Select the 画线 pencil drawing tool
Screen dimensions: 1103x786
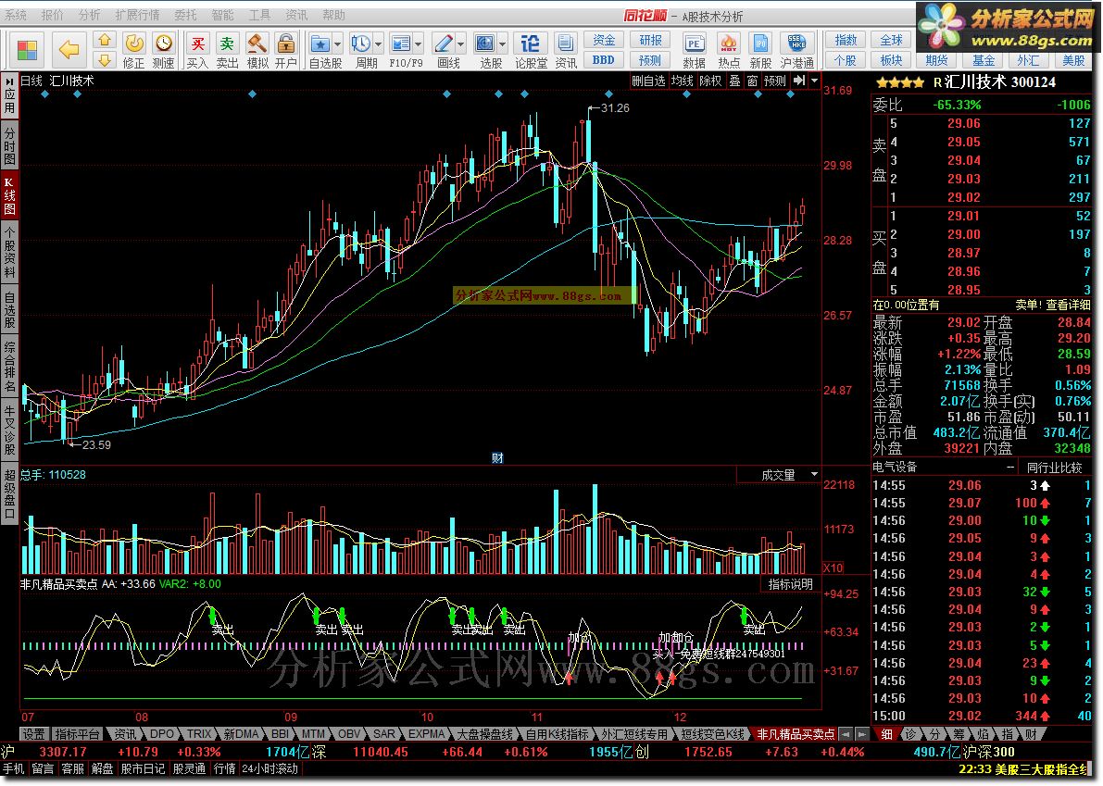[x=444, y=44]
